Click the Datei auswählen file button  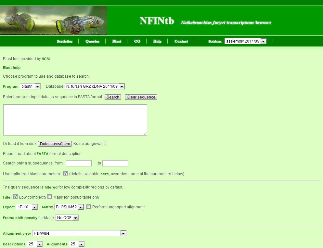pos(55,144)
